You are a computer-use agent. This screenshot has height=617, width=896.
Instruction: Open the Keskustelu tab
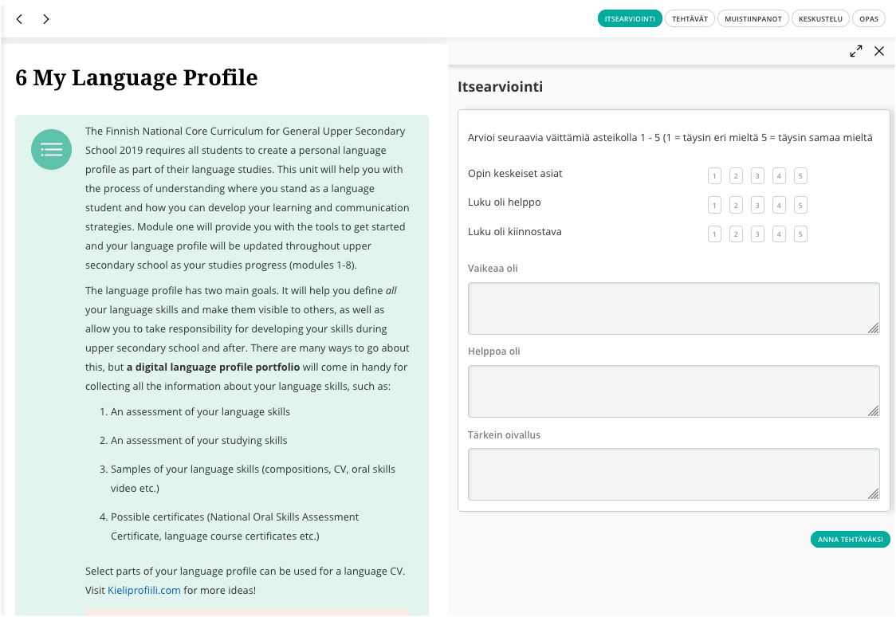click(820, 19)
